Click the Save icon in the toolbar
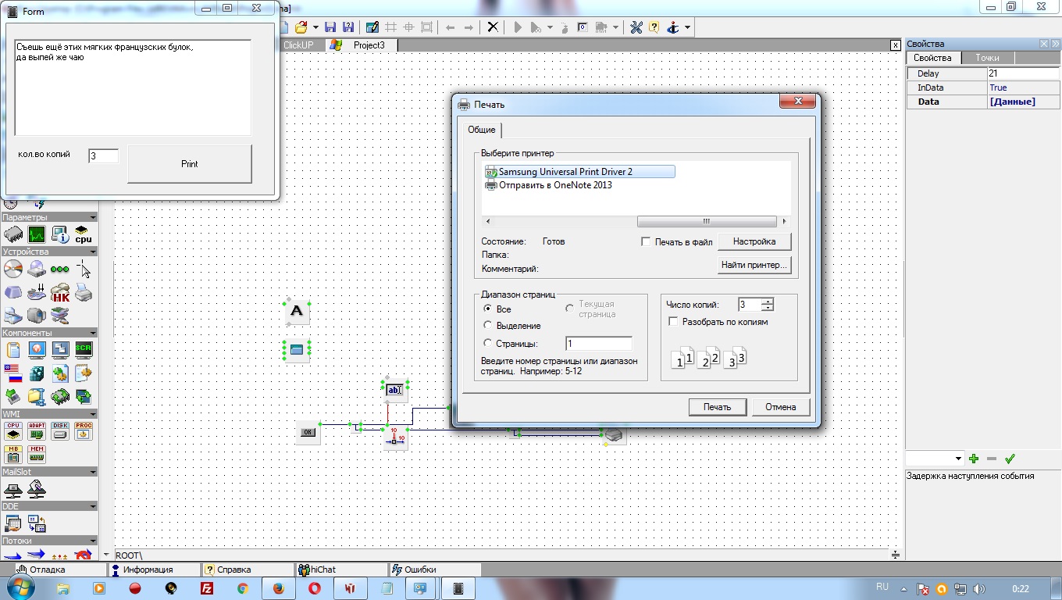This screenshot has width=1062, height=600. click(x=330, y=27)
